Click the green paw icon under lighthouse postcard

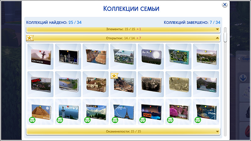click(x=60, y=120)
